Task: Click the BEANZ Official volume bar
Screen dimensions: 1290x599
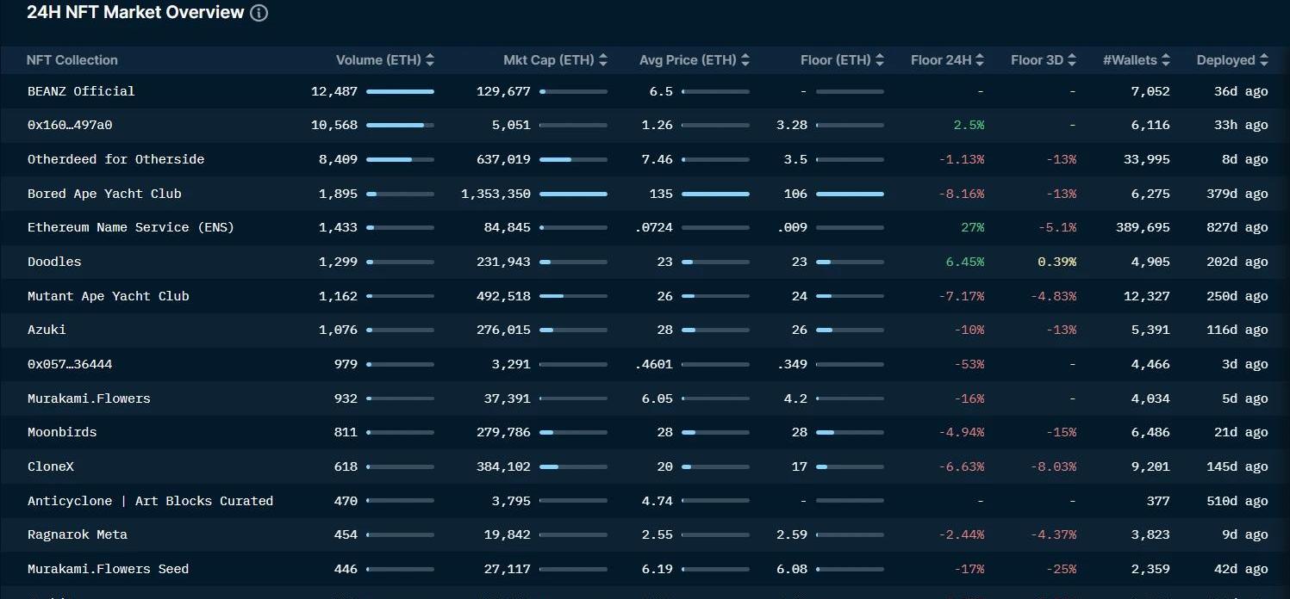Action: pos(400,91)
